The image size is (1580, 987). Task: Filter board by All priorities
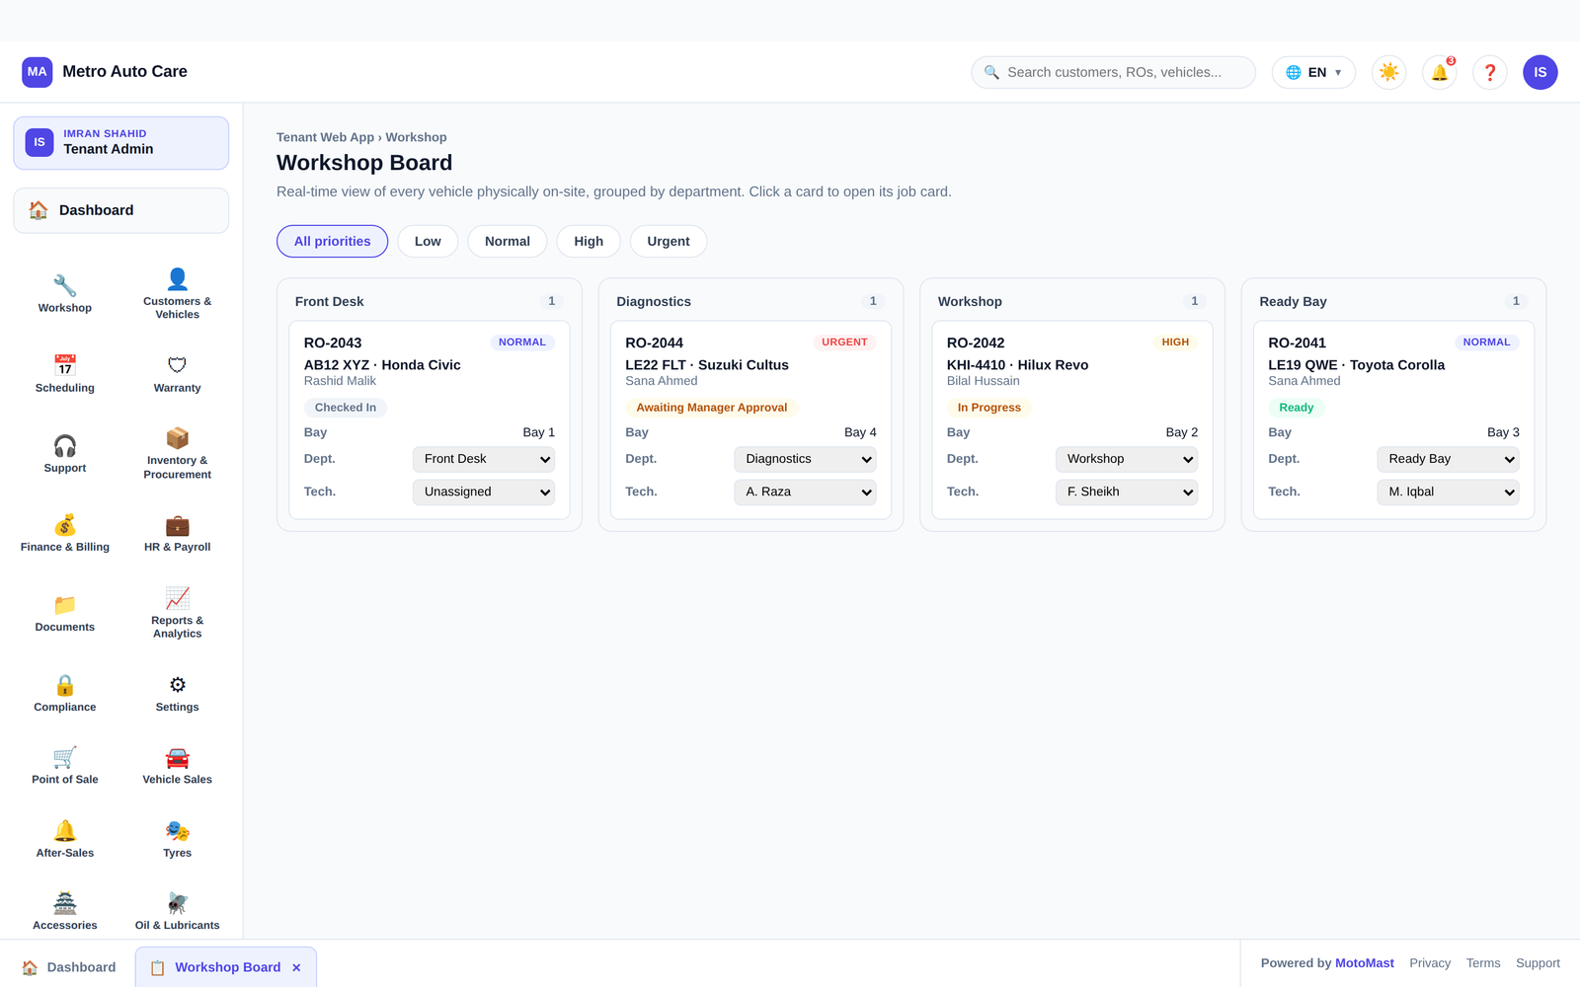pyautogui.click(x=333, y=242)
